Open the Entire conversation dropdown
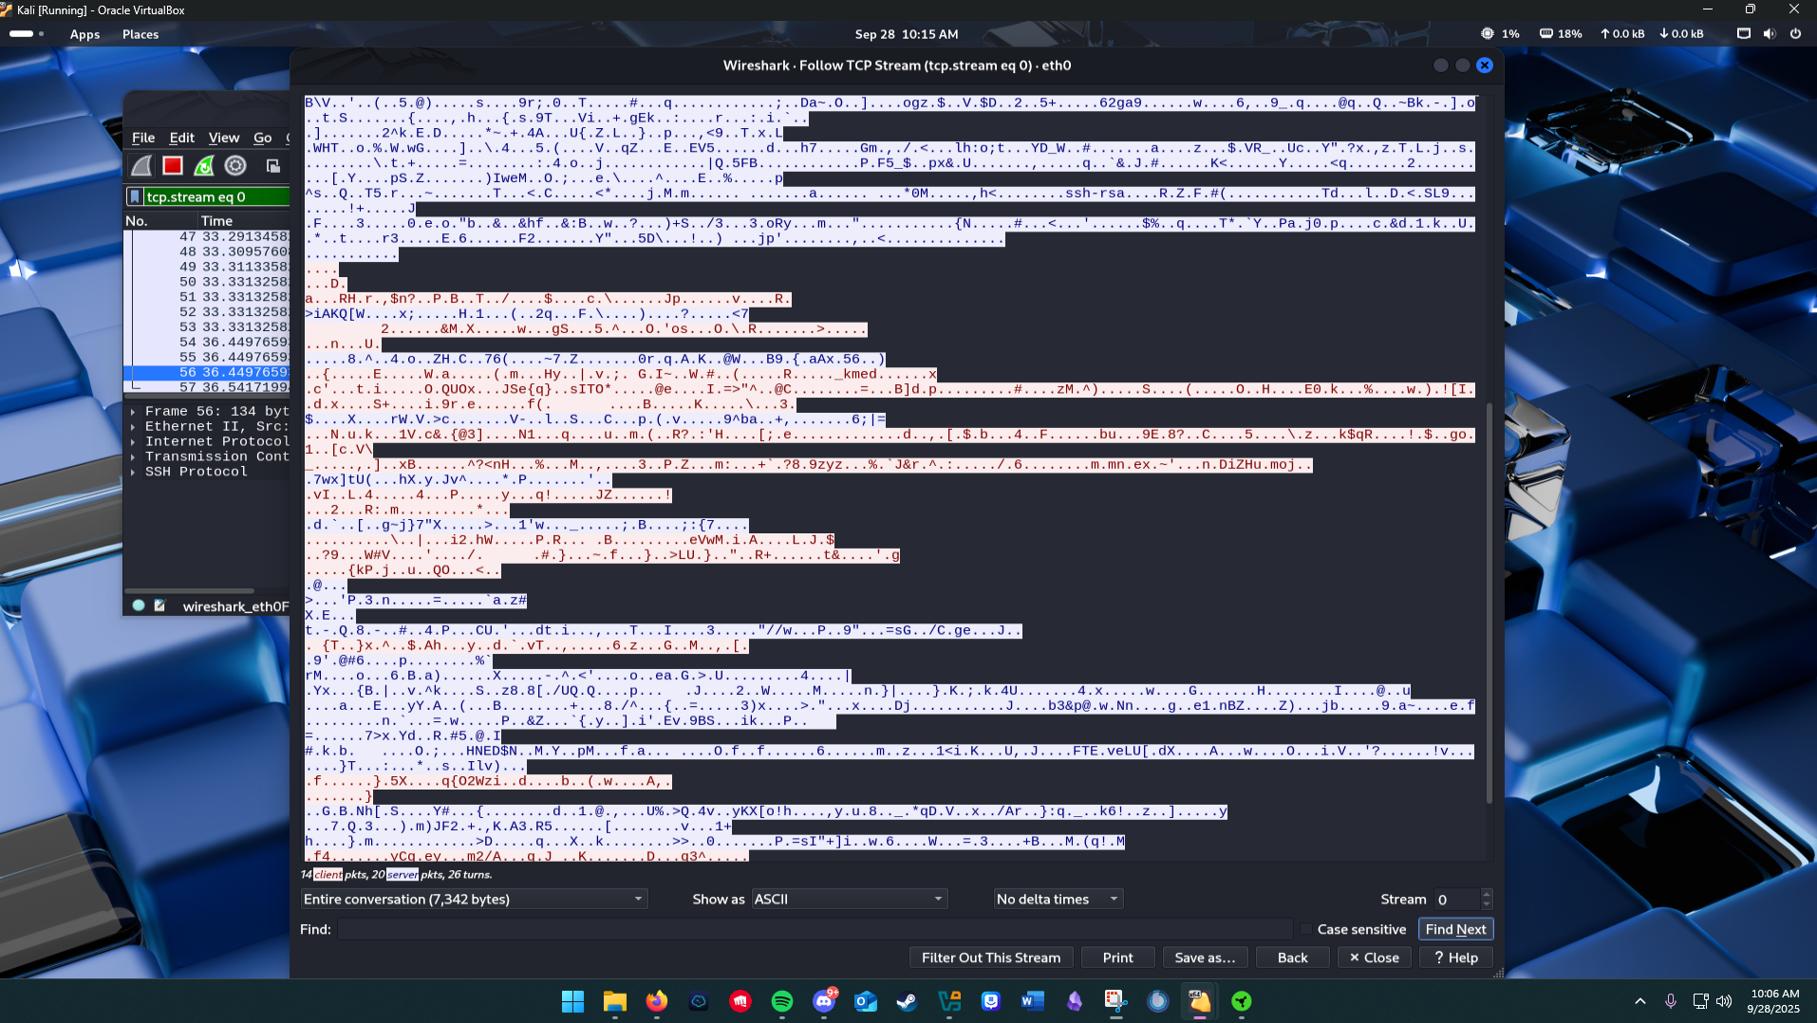 (474, 899)
